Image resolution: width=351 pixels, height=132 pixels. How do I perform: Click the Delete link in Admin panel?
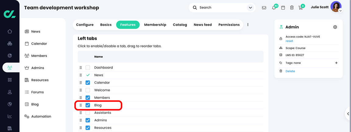click(x=290, y=71)
